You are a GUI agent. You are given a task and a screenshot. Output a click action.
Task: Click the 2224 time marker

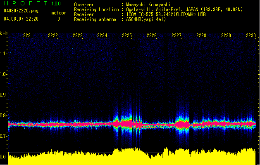coord(102,35)
